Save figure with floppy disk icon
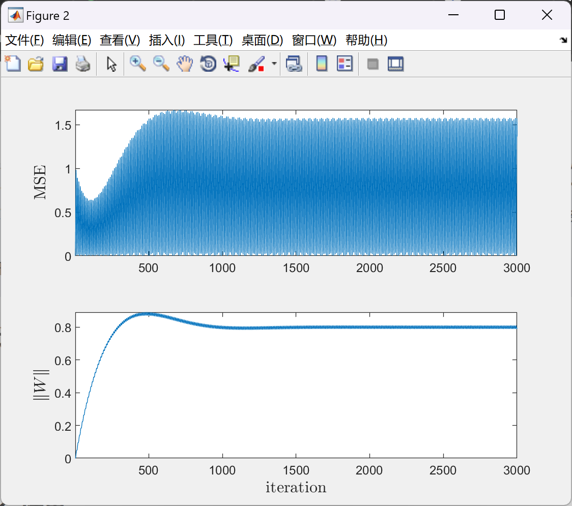The width and height of the screenshot is (572, 506). (60, 64)
